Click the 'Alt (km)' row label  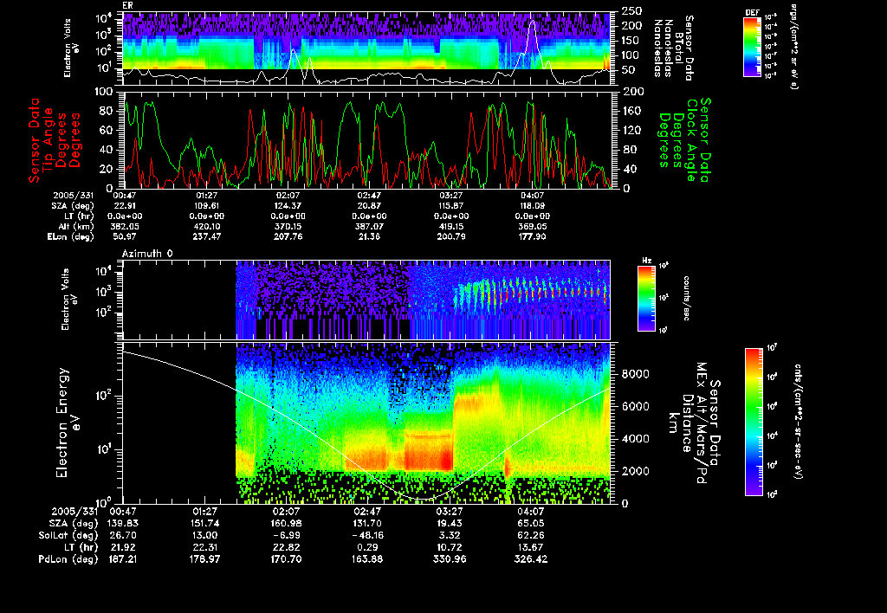coord(76,227)
